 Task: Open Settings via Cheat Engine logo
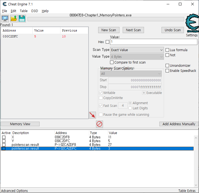pos(192,23)
